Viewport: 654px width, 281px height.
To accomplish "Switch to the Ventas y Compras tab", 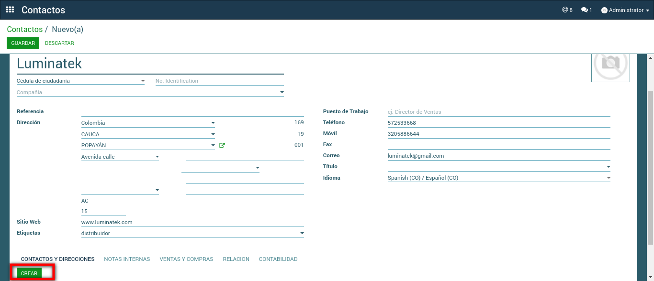I will pyautogui.click(x=186, y=259).
